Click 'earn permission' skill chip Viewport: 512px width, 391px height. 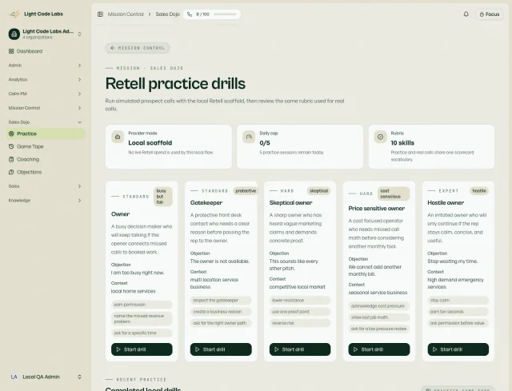tap(142, 305)
